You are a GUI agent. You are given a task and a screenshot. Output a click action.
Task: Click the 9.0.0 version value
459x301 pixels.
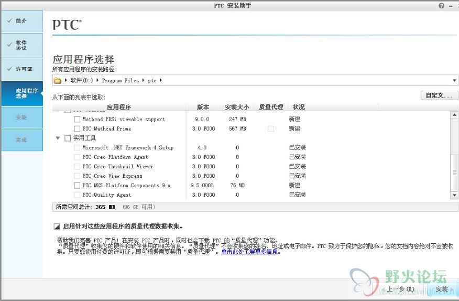[x=202, y=119]
